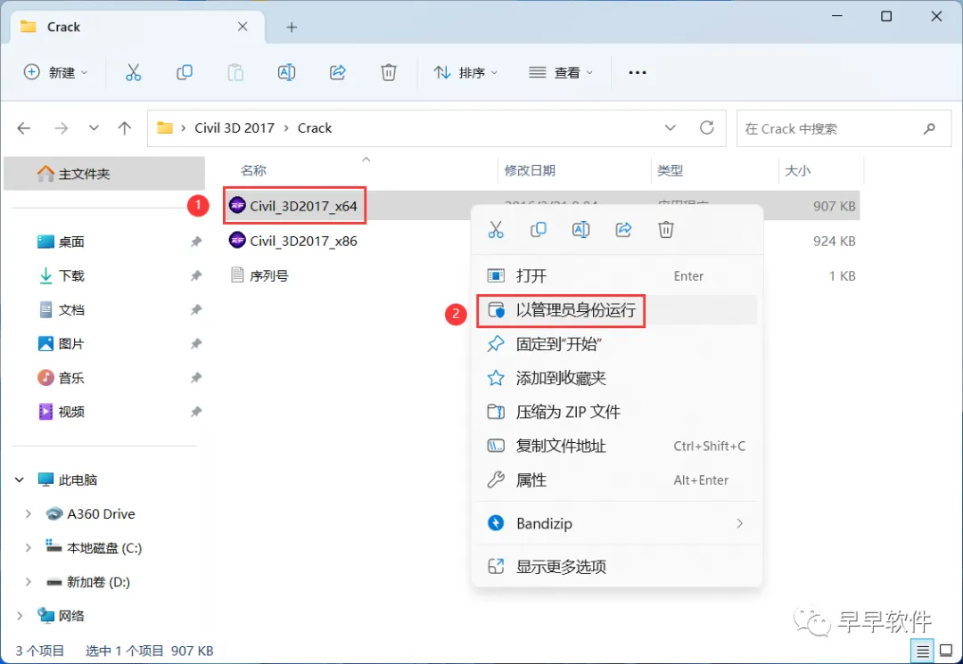Click the toolbar Cut scissors icon
This screenshot has width=963, height=664.
point(133,72)
